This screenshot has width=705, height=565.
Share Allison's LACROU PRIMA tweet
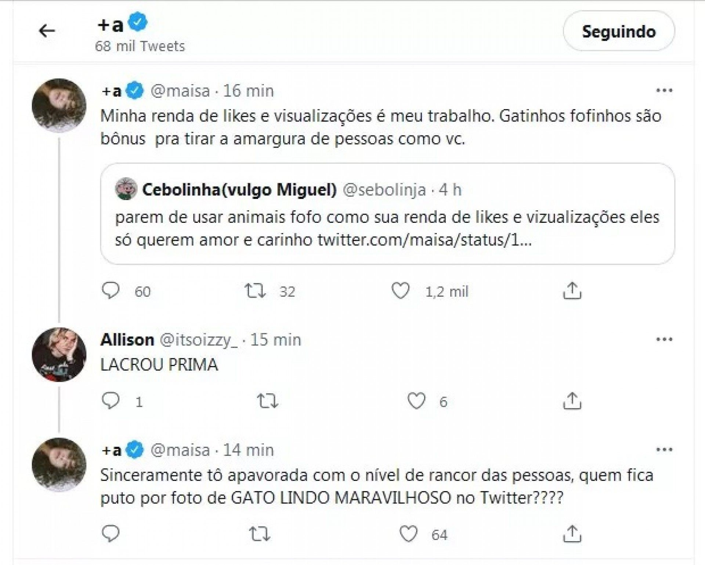click(572, 401)
